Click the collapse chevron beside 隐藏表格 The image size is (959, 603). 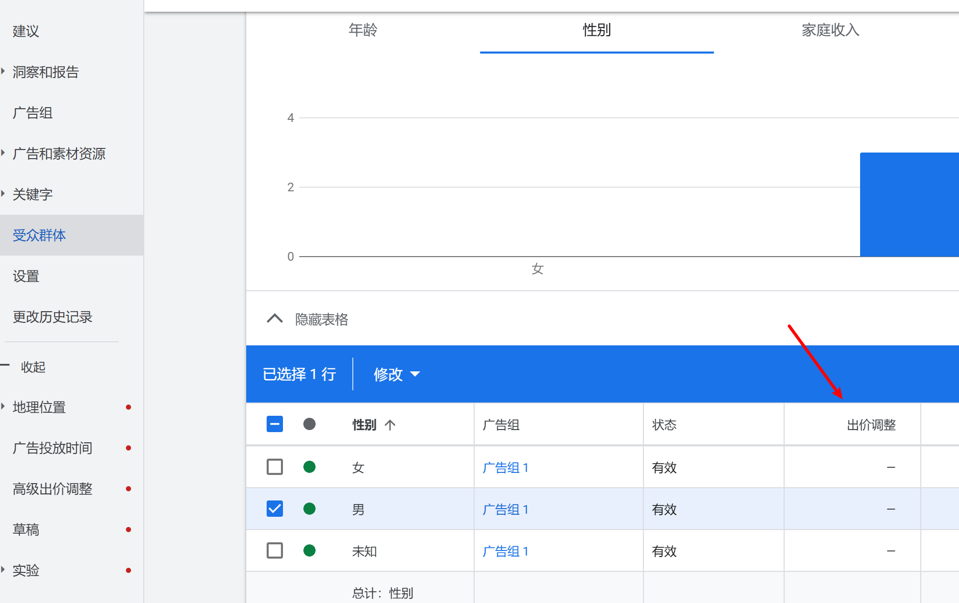click(x=274, y=319)
